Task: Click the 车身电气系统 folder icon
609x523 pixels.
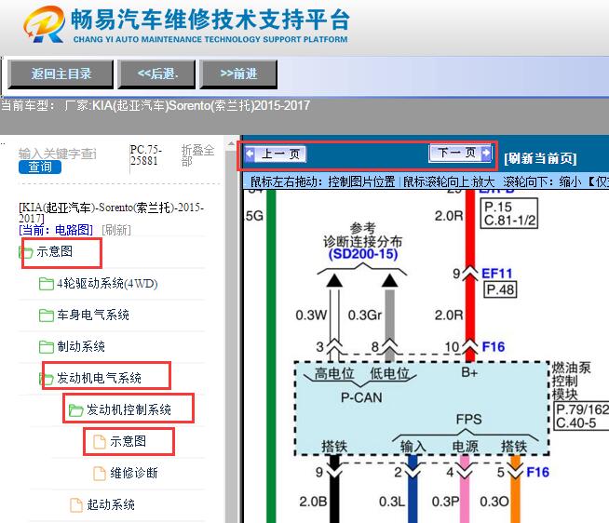Action: click(47, 315)
